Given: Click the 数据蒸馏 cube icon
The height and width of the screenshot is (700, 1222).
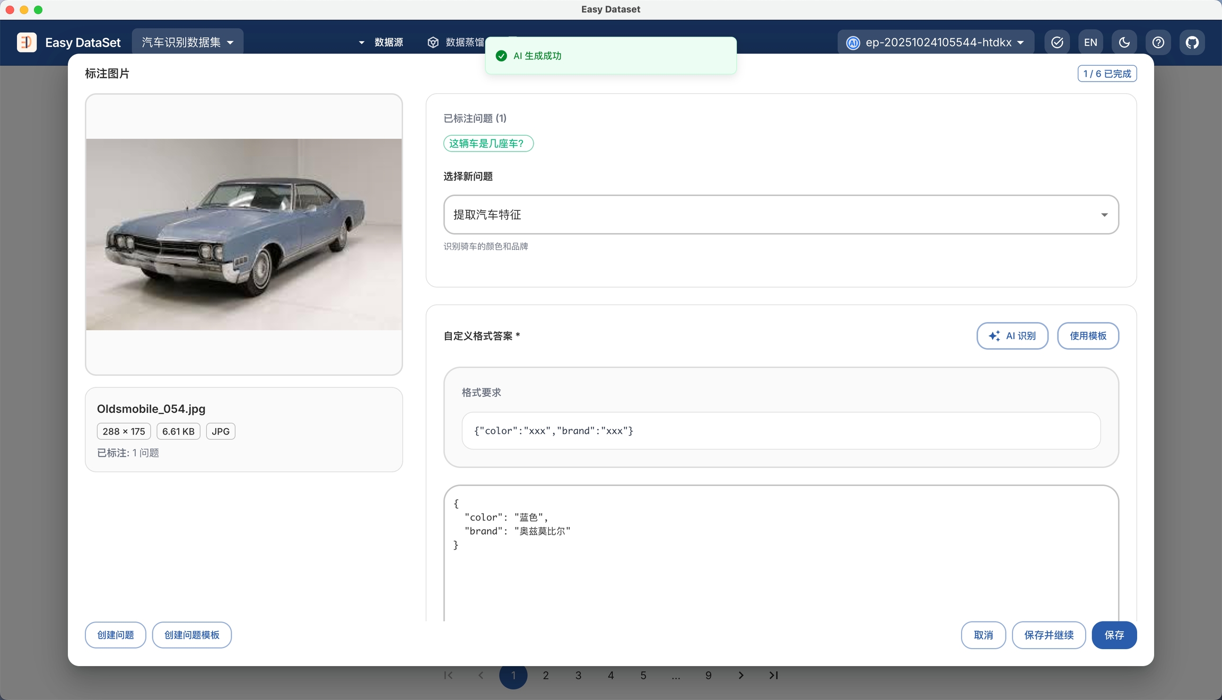Looking at the screenshot, I should click(x=433, y=42).
